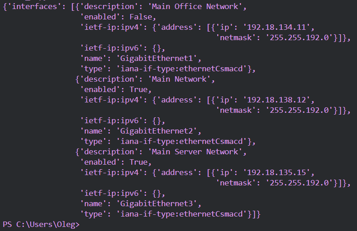The image size is (357, 231).
Task: Click the 'ietf-ip:ipv6' key under GigabitEthernet3
Action: [x=112, y=194]
